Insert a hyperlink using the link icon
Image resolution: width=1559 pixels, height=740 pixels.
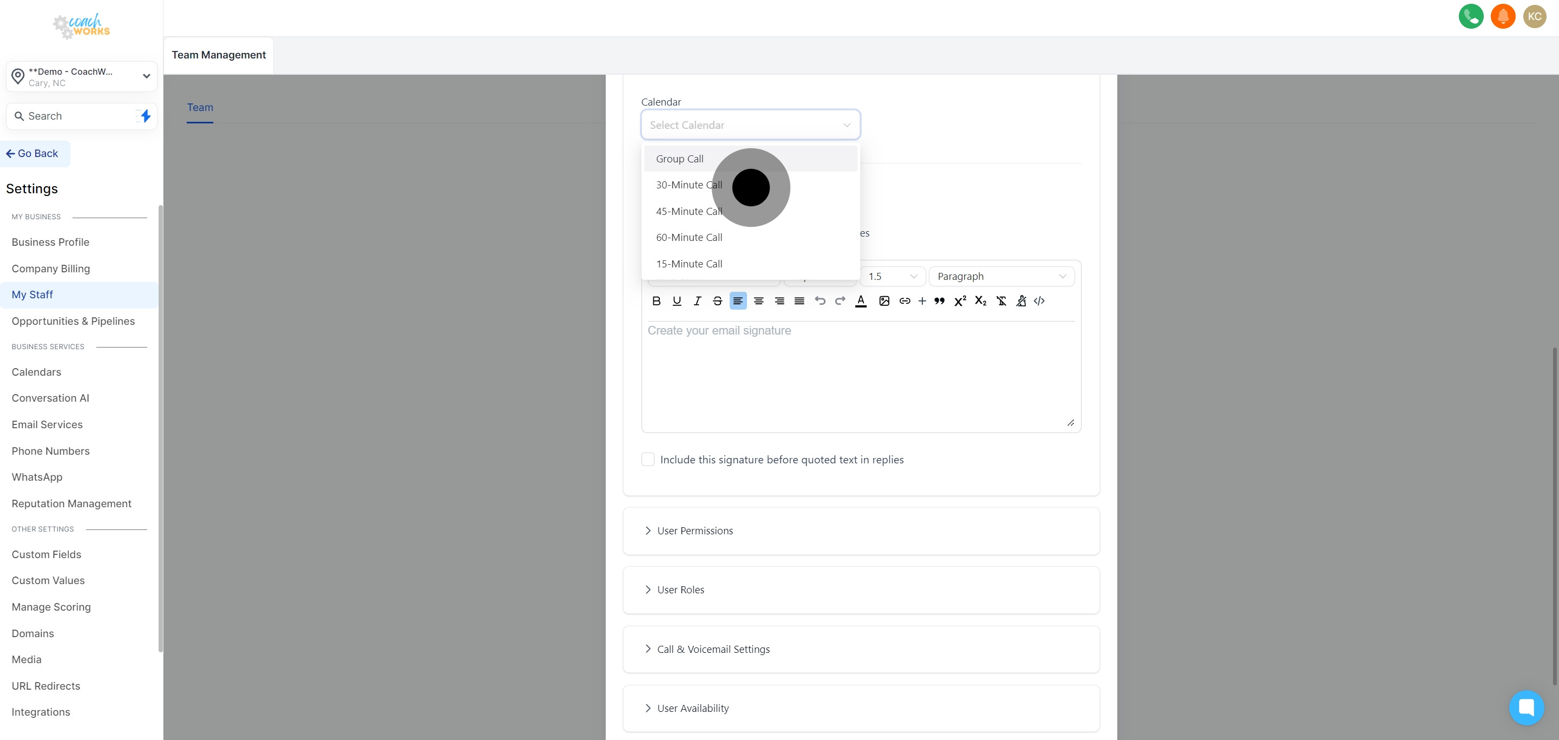[905, 301]
